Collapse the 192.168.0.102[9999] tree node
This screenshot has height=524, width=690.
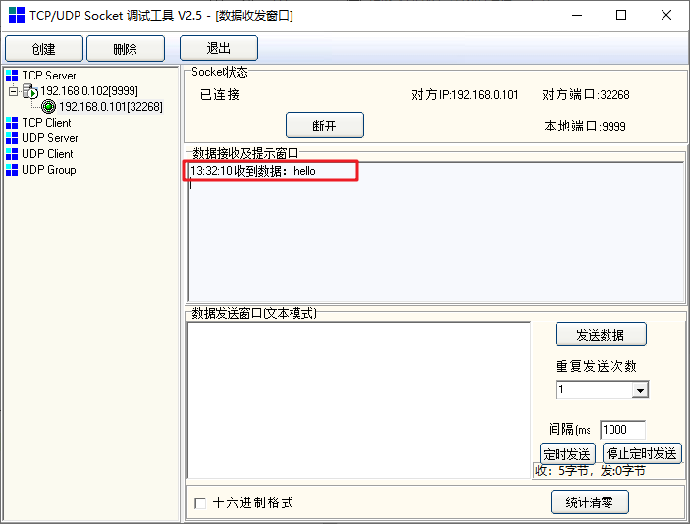[13, 91]
